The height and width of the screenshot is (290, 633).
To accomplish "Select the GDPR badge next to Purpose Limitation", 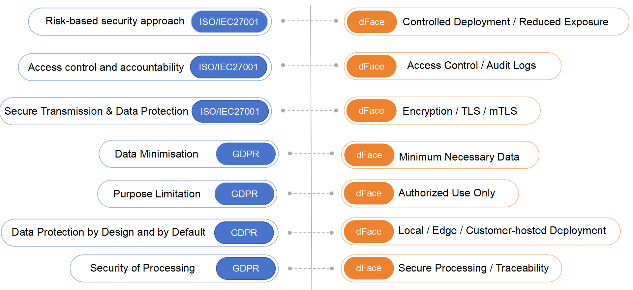I will pyautogui.click(x=244, y=194).
